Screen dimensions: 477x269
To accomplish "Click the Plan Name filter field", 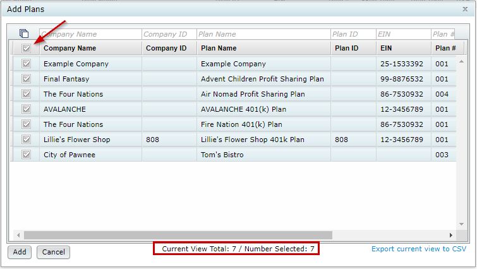I will pyautogui.click(x=263, y=34).
